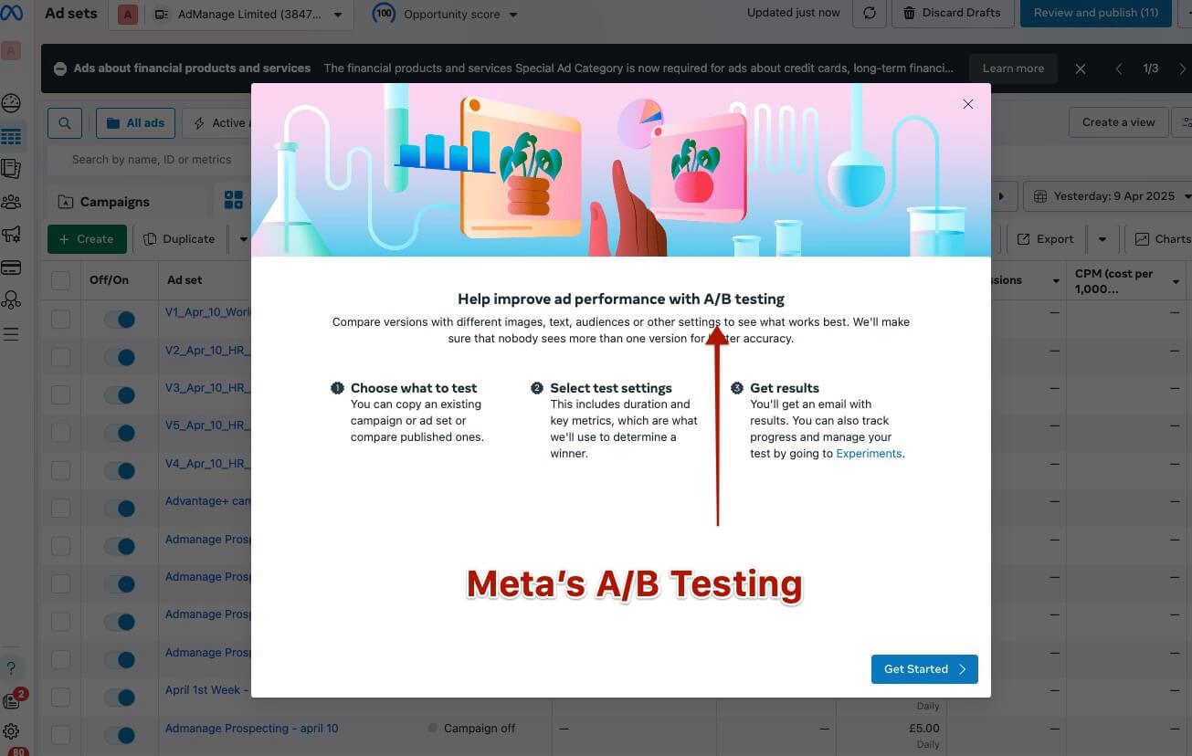Open the notifications icon with badge 2

(x=12, y=700)
